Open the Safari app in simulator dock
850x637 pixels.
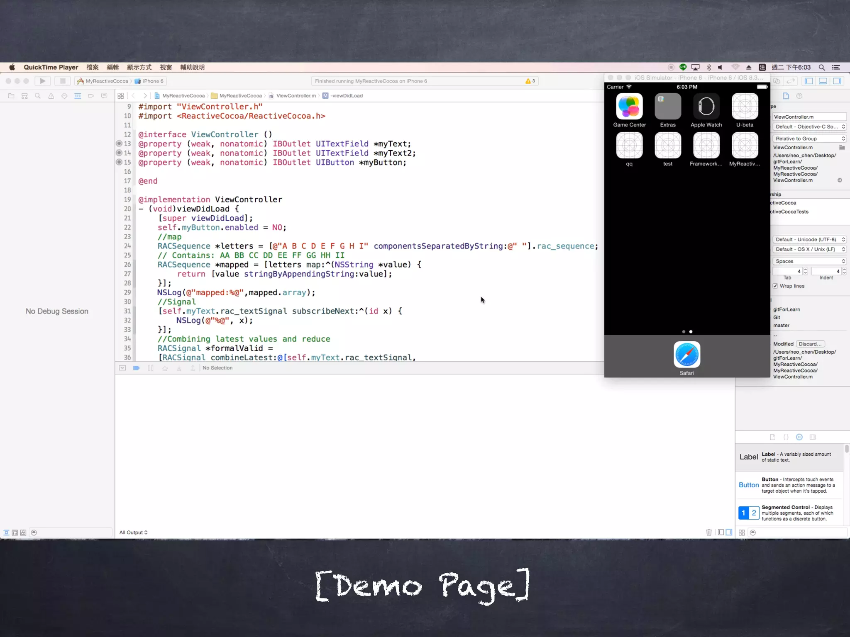coord(686,355)
